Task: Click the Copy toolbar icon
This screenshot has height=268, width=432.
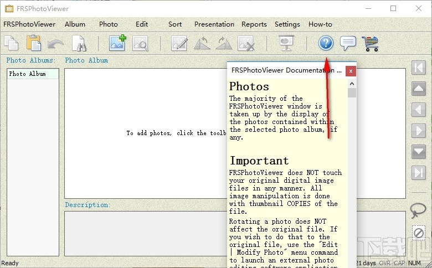Action: coord(11,43)
